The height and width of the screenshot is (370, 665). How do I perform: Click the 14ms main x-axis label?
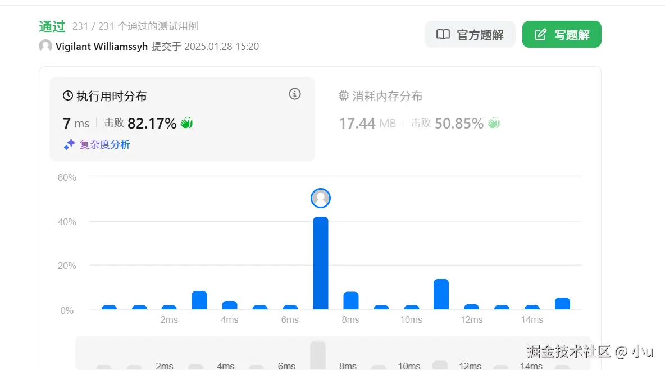click(x=532, y=319)
